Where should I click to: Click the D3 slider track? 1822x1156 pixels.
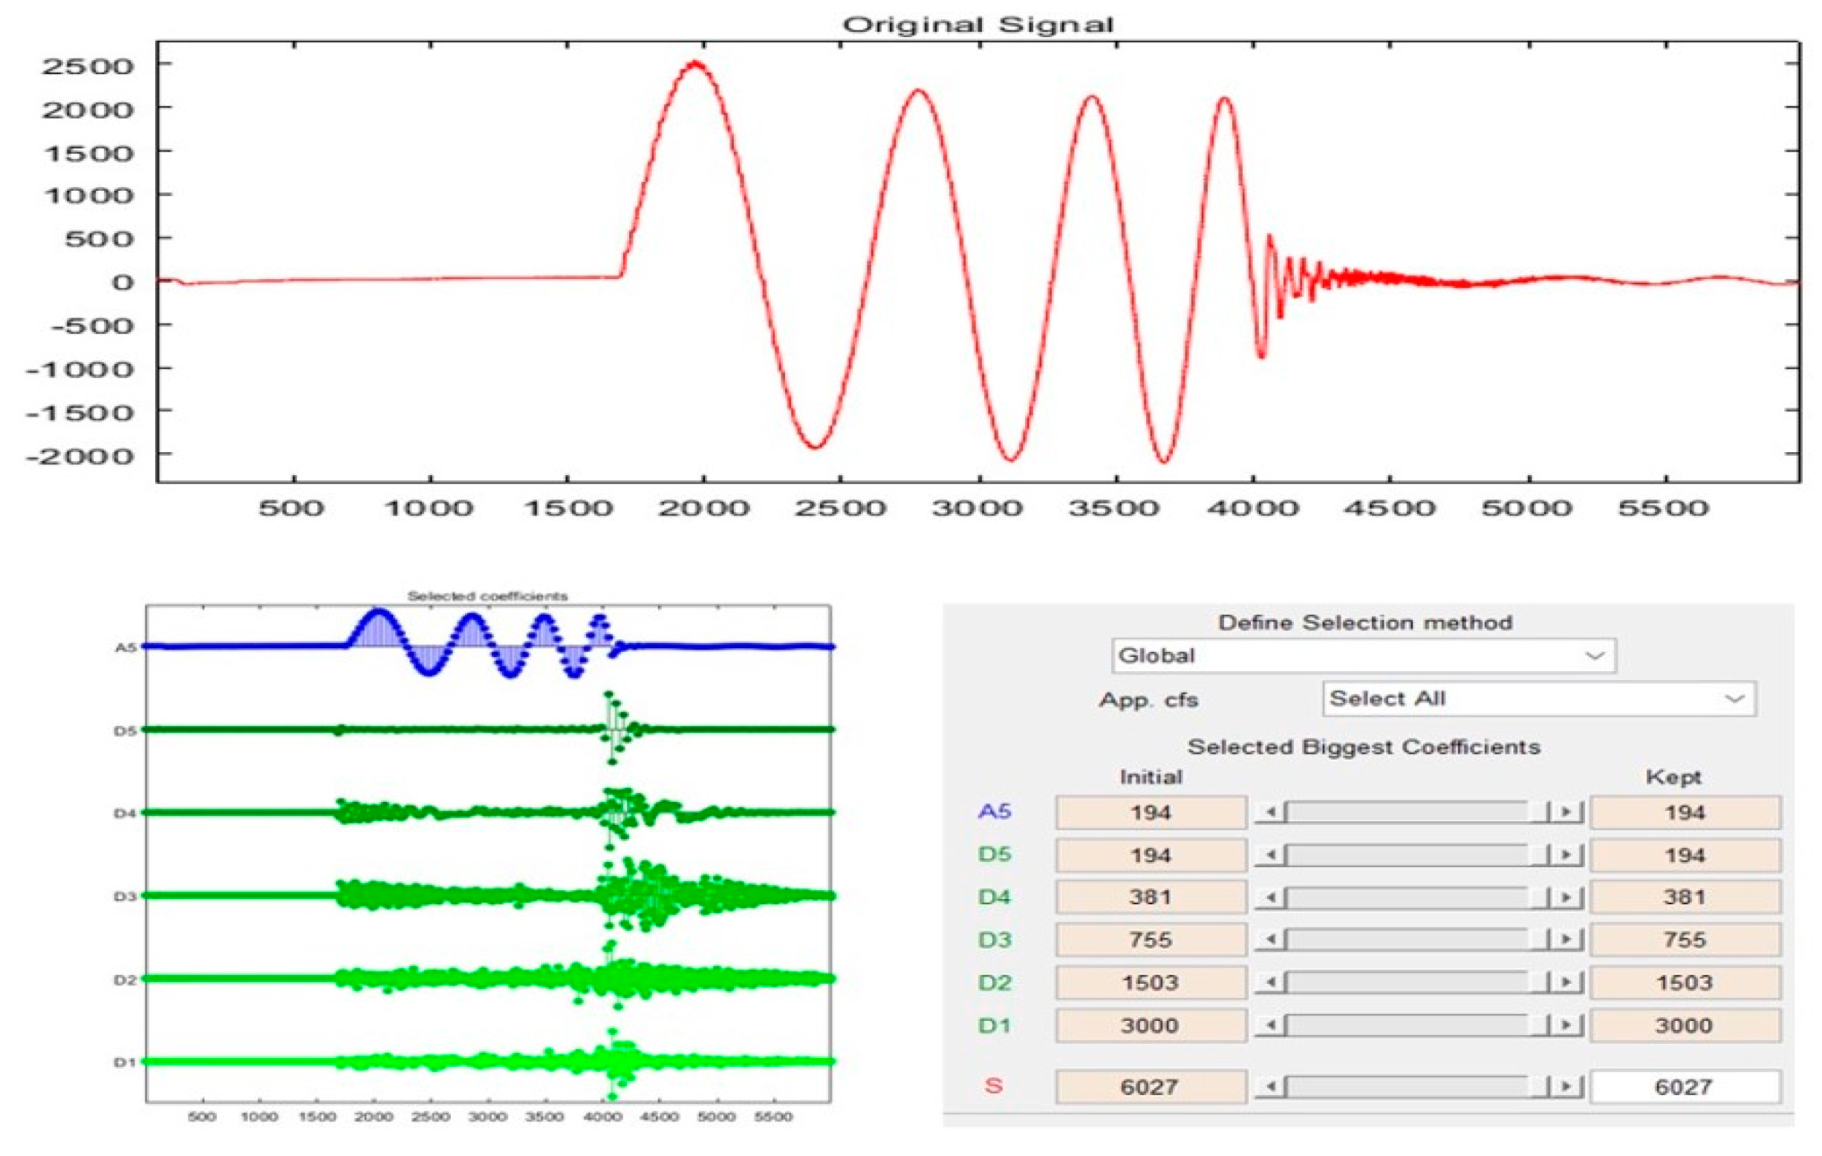click(x=1408, y=940)
